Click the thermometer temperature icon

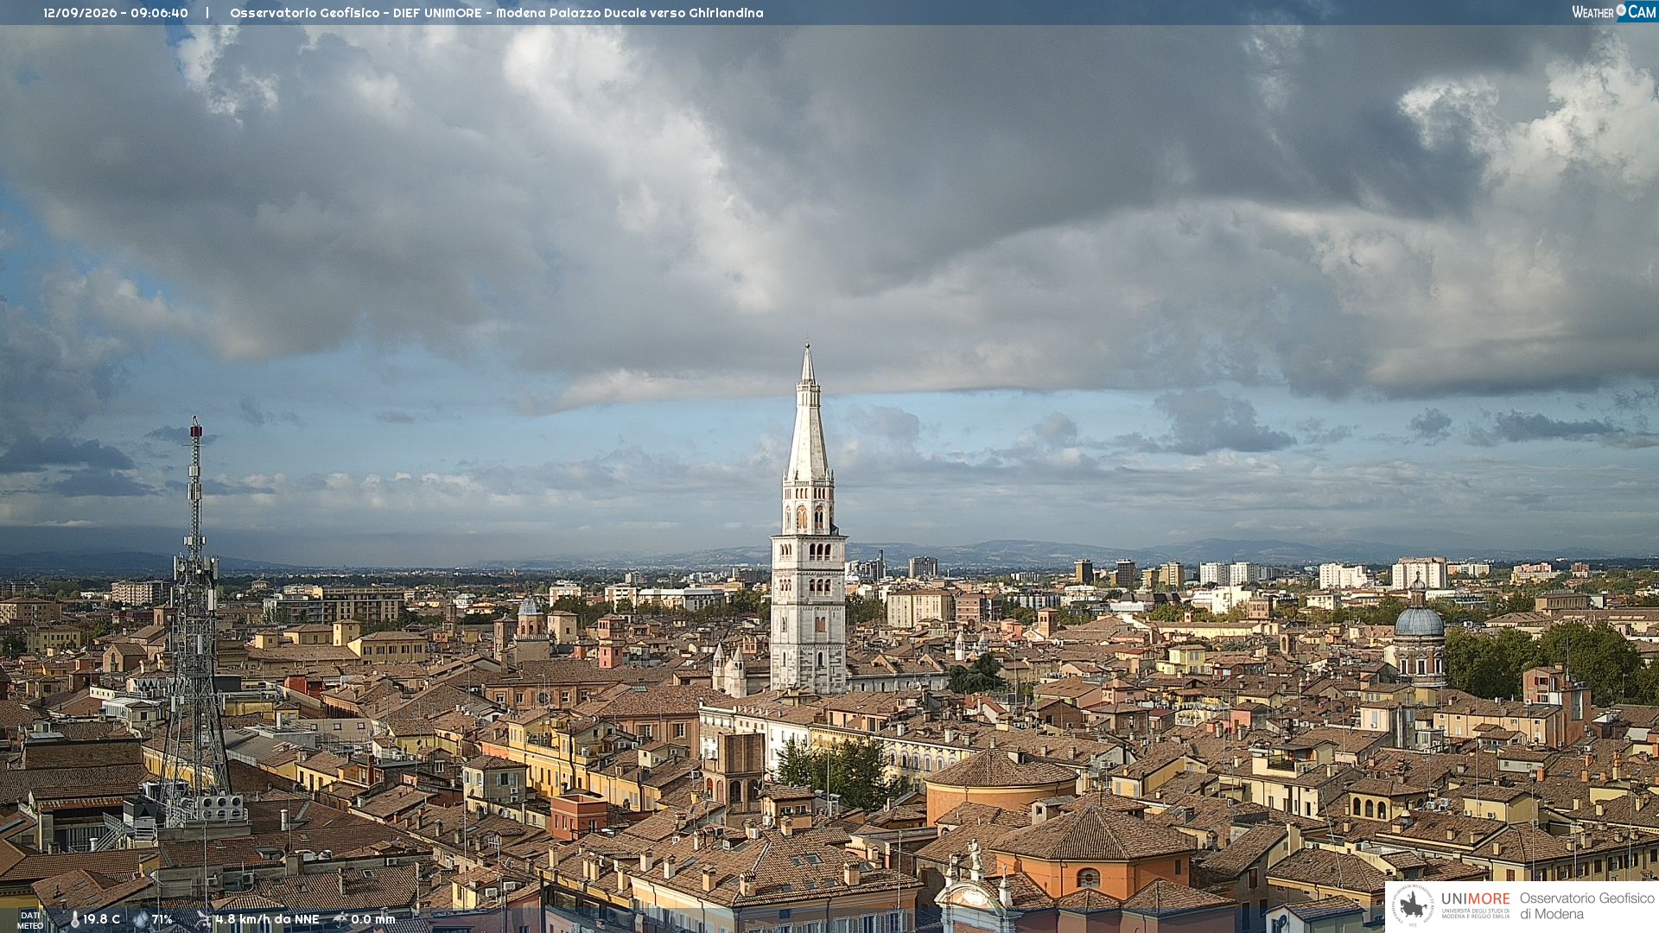pyautogui.click(x=75, y=919)
